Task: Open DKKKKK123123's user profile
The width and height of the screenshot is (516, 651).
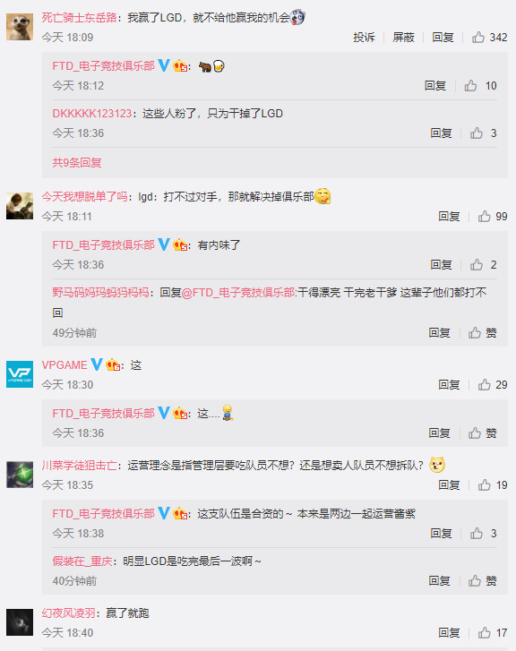Action: click(91, 114)
